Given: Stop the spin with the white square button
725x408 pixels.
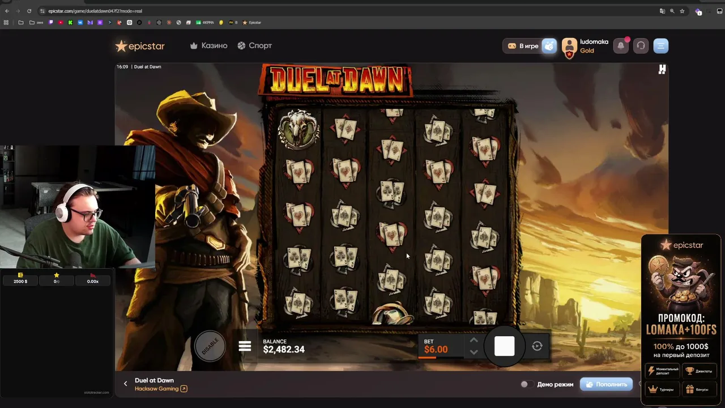Looking at the screenshot, I should (504, 346).
